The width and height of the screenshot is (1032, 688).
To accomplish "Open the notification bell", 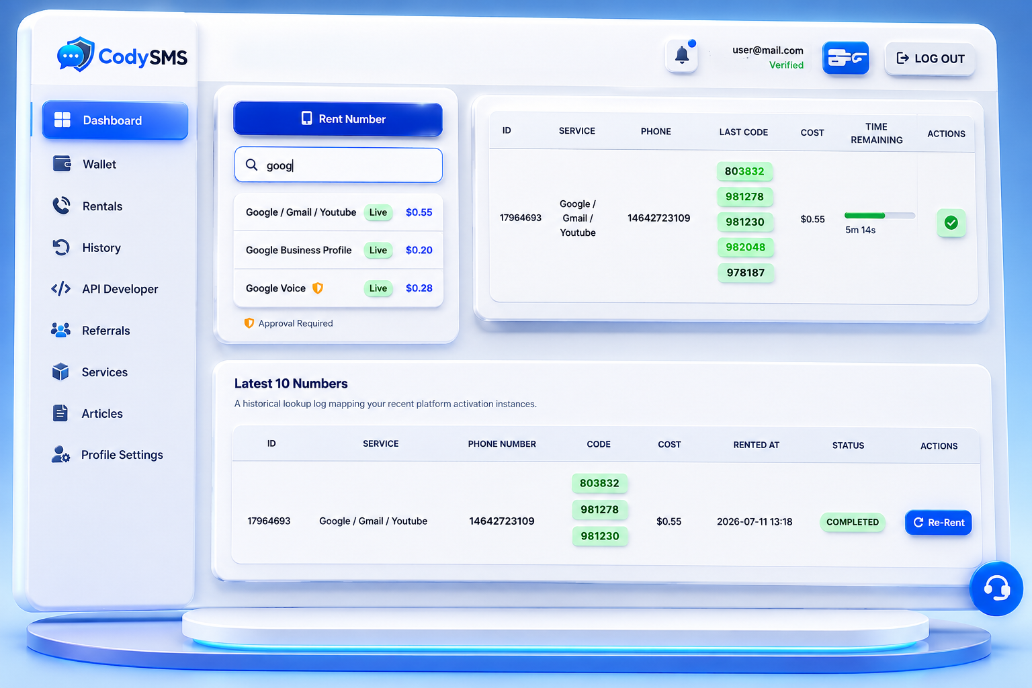I will click(x=681, y=56).
